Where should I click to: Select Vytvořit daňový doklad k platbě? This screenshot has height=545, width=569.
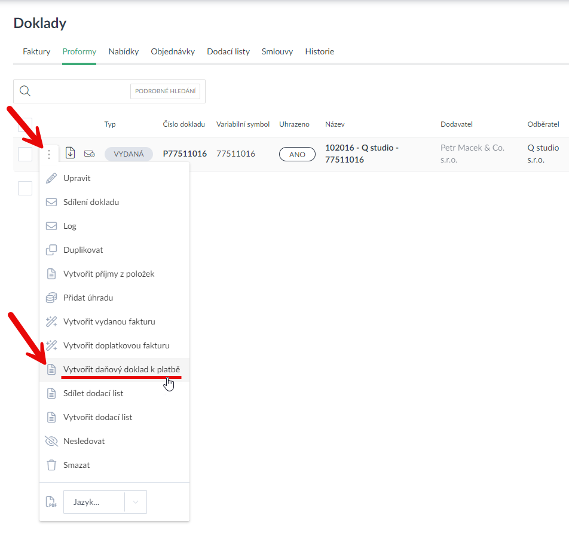pyautogui.click(x=121, y=369)
